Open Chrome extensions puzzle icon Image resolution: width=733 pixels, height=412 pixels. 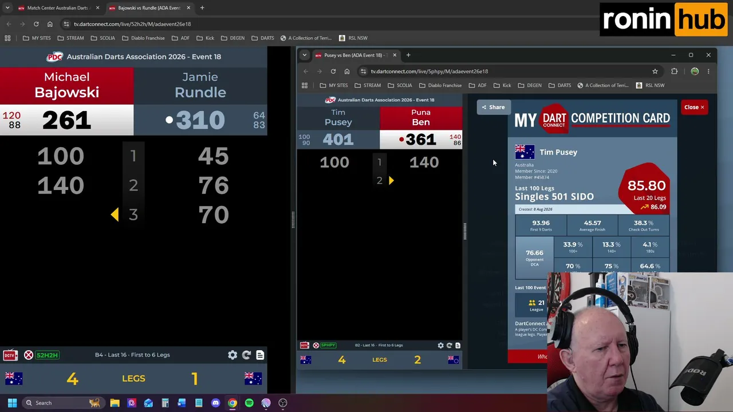point(675,72)
